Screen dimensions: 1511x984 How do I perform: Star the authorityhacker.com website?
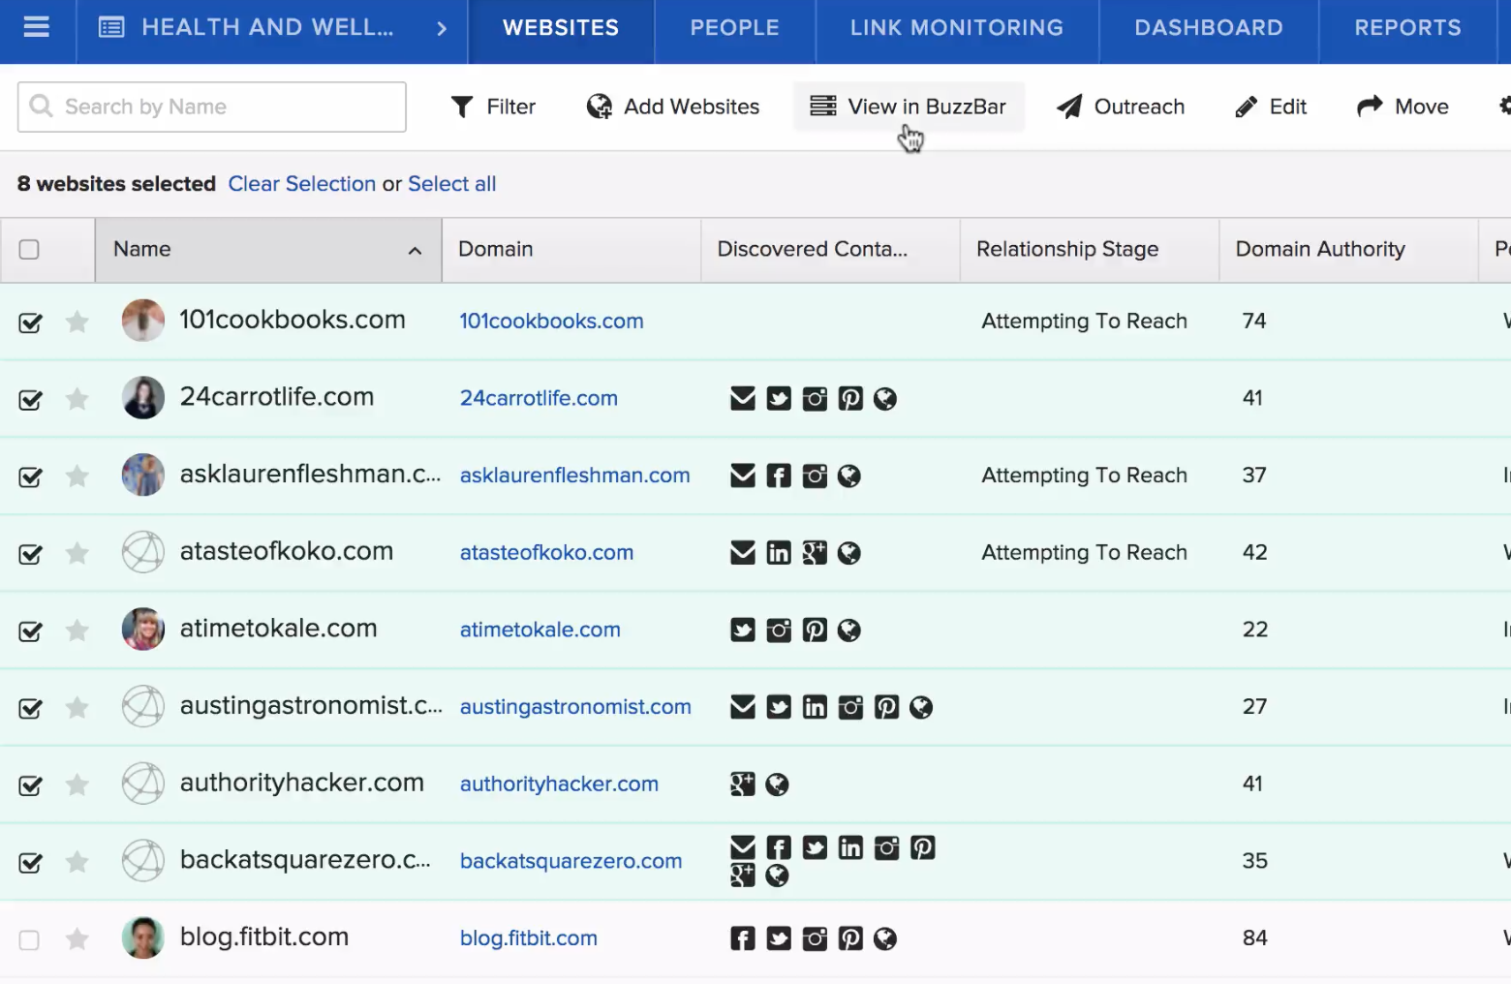point(77,784)
